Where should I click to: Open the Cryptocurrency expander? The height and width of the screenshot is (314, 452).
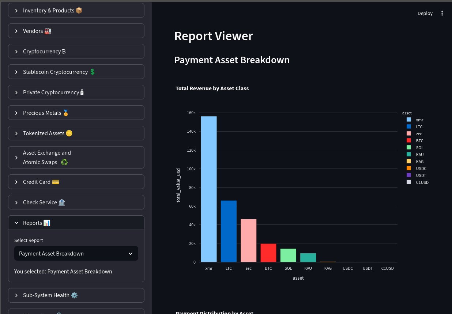click(x=76, y=52)
